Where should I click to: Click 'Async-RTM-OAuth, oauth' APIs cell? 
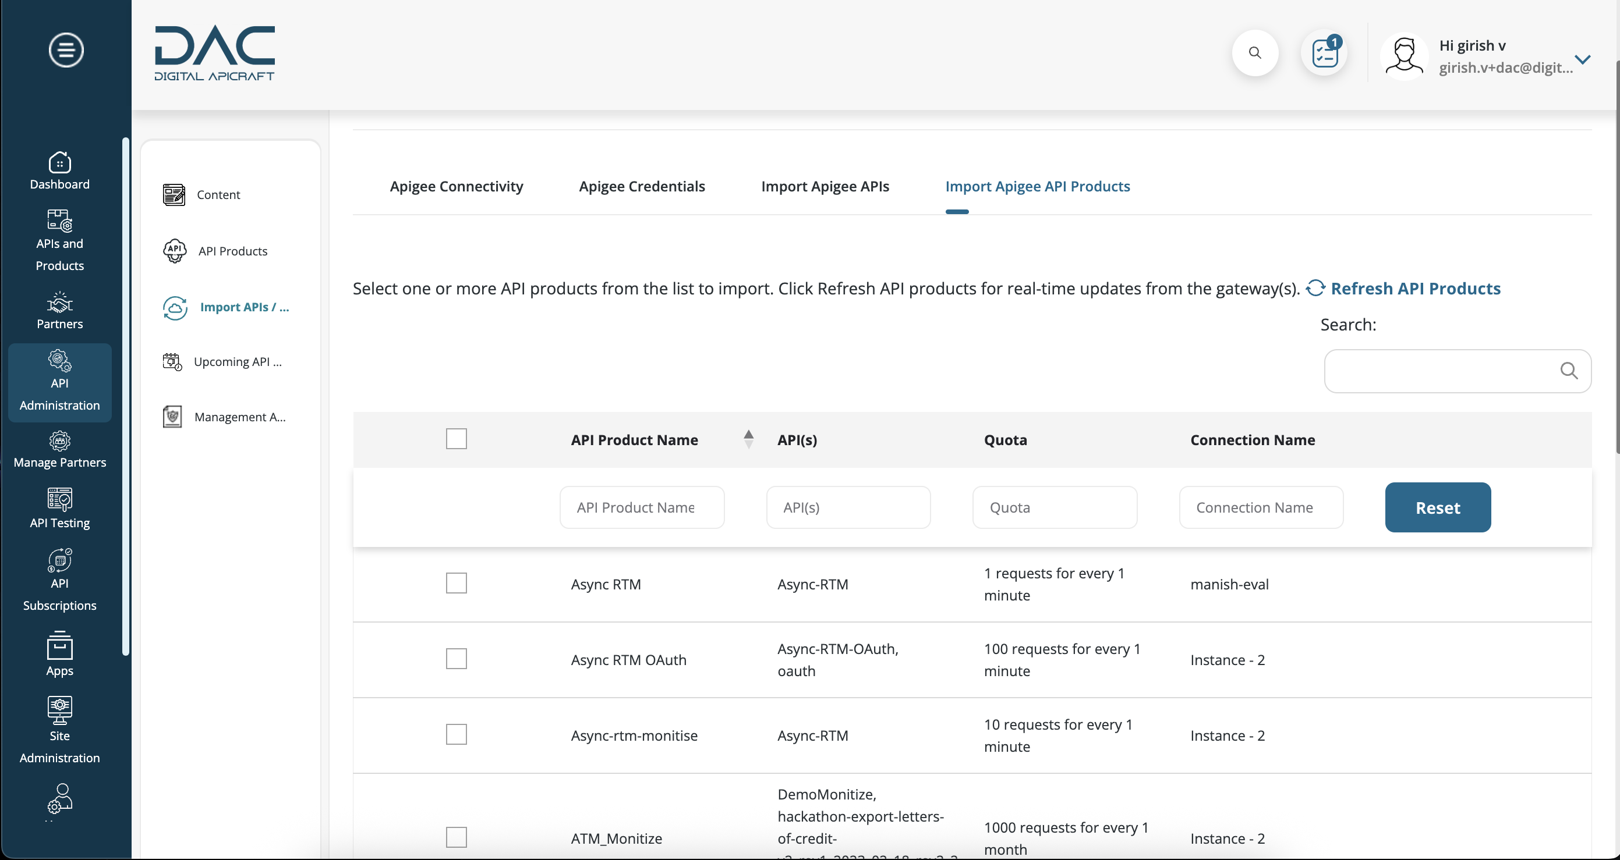pos(838,660)
